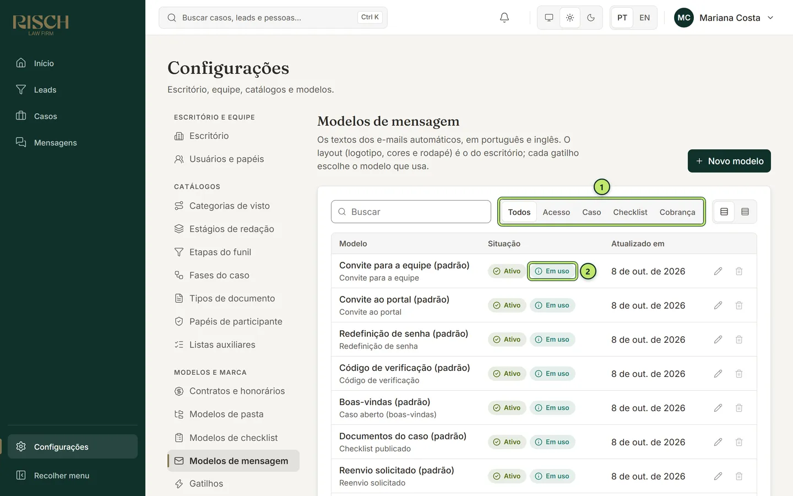This screenshot has height=496, width=793.
Task: Delete the Código de verificação model
Action: (x=739, y=374)
